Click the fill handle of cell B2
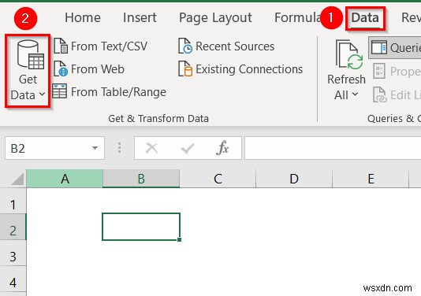The image size is (421, 296). pos(179,239)
